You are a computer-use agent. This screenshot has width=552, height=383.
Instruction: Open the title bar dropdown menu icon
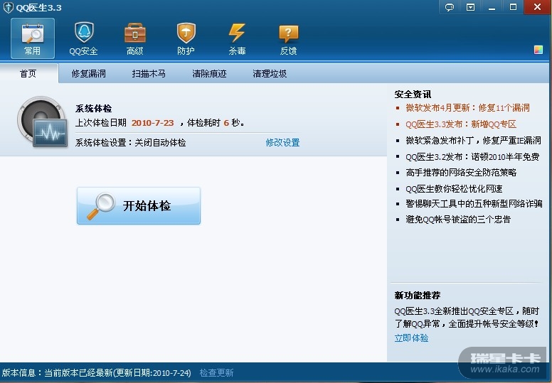[x=471, y=7]
